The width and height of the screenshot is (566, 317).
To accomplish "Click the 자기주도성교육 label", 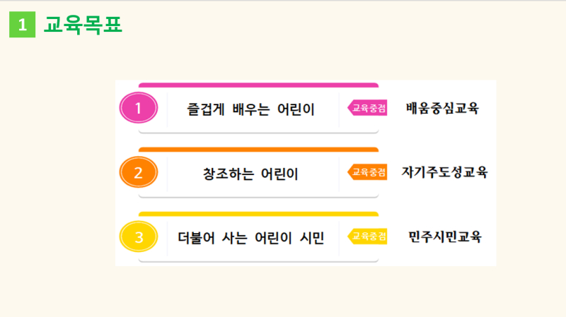I will point(444,172).
